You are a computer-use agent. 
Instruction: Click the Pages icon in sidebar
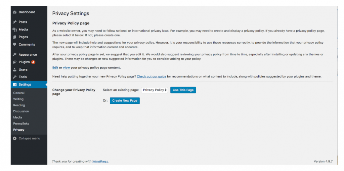[14, 37]
